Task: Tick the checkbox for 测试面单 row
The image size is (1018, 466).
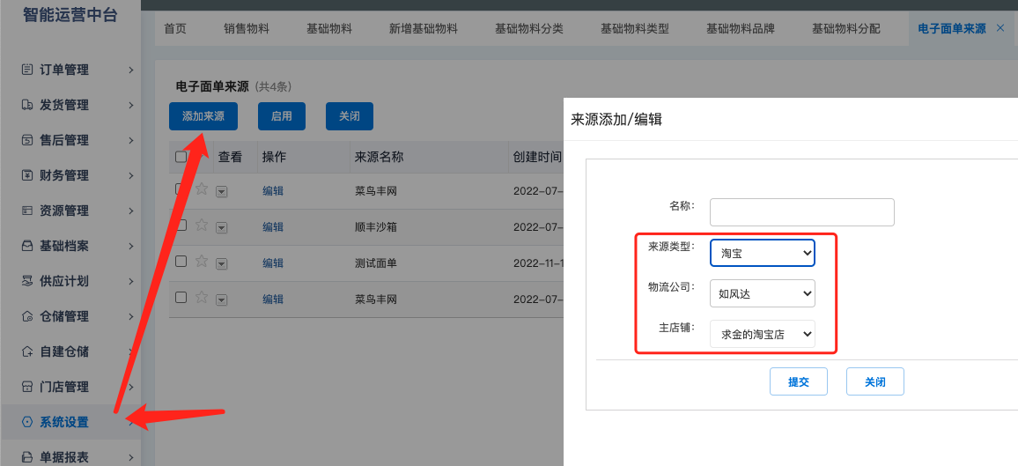Action: [181, 261]
